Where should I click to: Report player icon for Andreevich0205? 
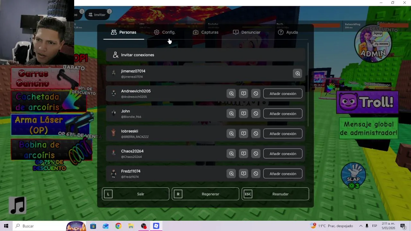coord(243,93)
